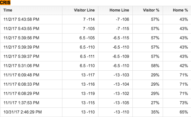The height and width of the screenshot is (117, 191).
Task: Click the 11/2/17 5:43:58 PM row time
Action: (x=21, y=19)
